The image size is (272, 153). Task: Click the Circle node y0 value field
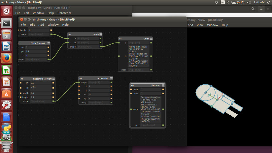(36, 51)
